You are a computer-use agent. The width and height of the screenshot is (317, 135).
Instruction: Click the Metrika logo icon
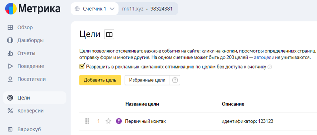point(11,9)
